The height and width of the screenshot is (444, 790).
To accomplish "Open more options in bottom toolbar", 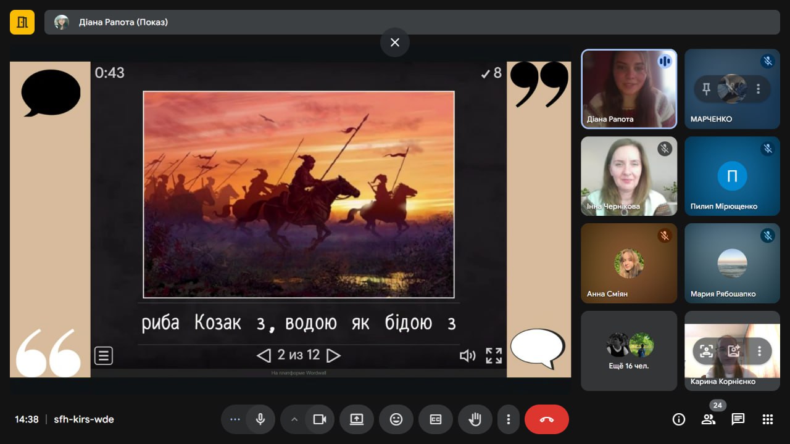I will pyautogui.click(x=509, y=419).
